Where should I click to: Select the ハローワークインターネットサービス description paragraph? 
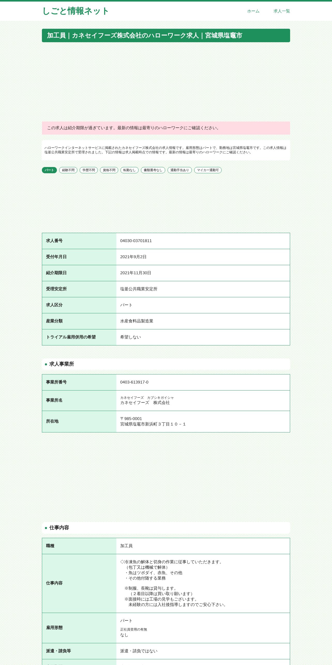(x=166, y=150)
